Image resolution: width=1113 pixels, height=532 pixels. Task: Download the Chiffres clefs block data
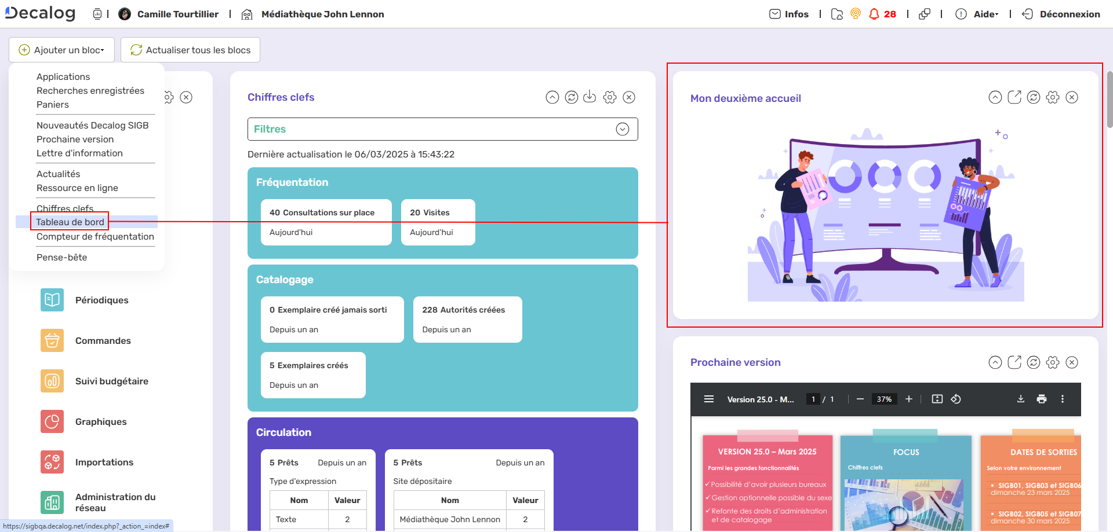tap(590, 97)
